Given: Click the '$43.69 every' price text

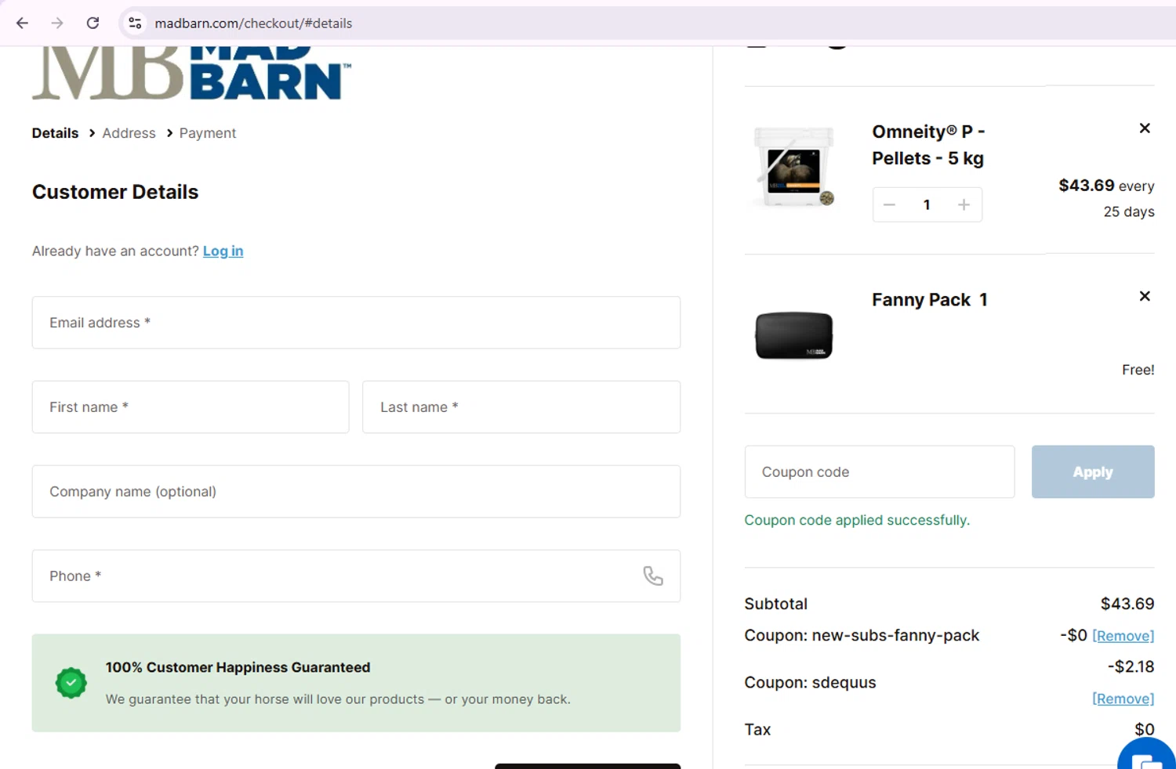Looking at the screenshot, I should [x=1106, y=186].
